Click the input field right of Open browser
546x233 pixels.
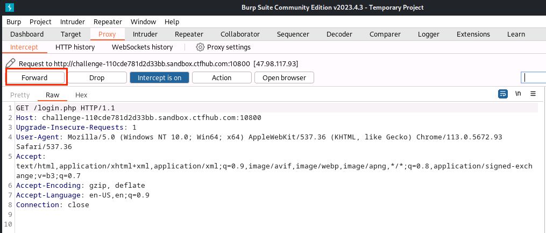click(x=534, y=77)
